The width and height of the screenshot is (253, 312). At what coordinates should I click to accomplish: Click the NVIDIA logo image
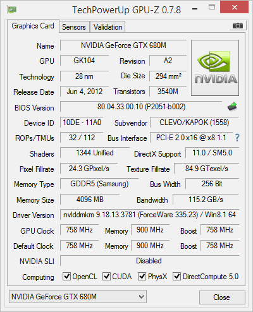(x=215, y=68)
